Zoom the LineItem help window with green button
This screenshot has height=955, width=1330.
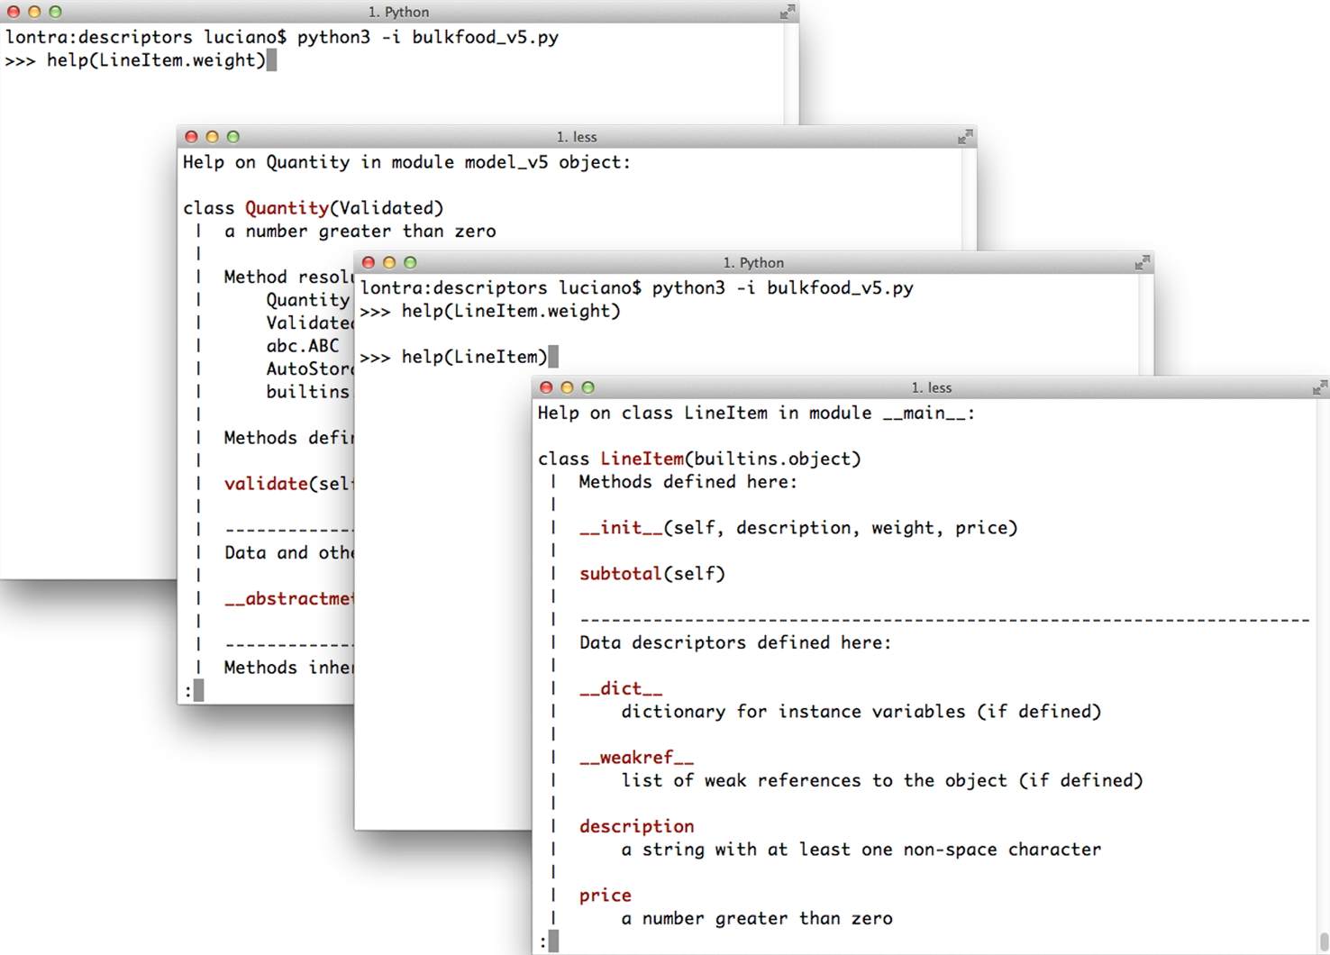[x=588, y=387]
